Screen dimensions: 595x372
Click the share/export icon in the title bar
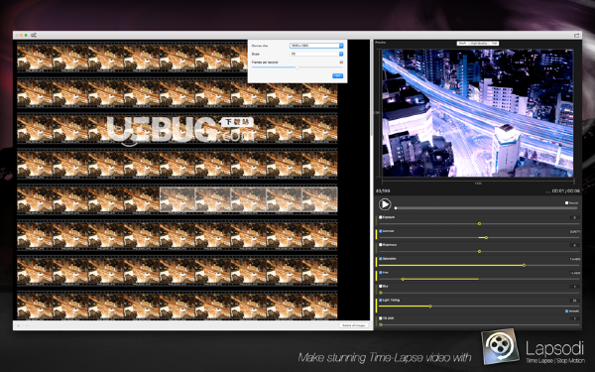[576, 36]
